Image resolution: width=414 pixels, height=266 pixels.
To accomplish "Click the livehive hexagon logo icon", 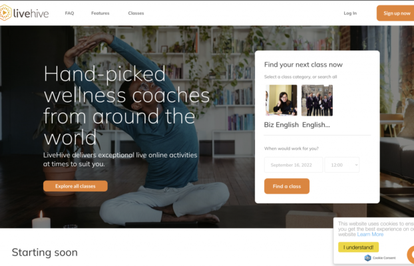I will coord(5,13).
